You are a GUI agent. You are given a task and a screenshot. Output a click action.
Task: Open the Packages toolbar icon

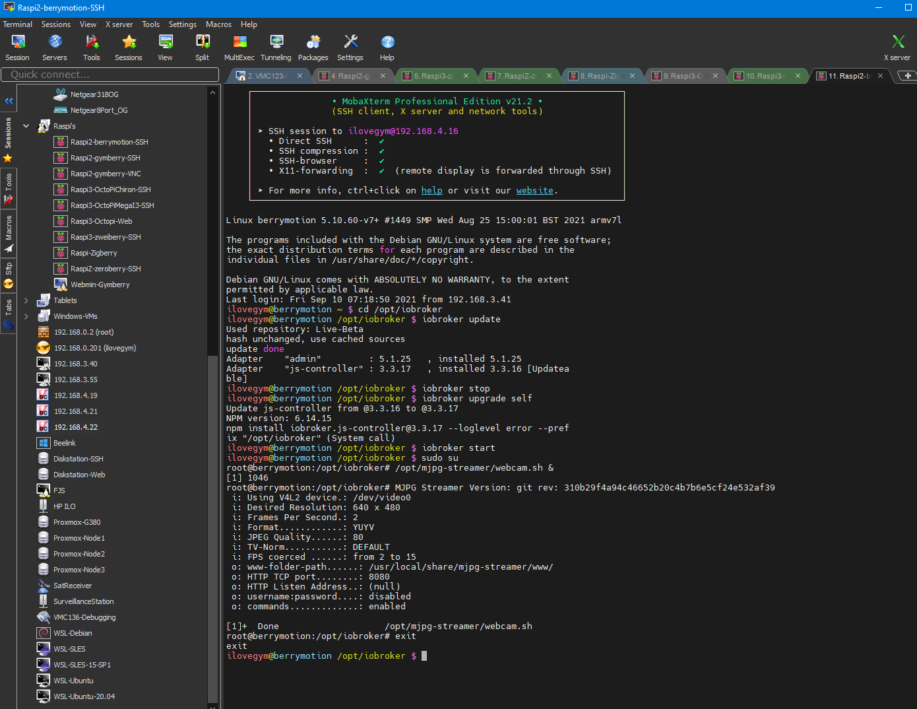pos(313,48)
